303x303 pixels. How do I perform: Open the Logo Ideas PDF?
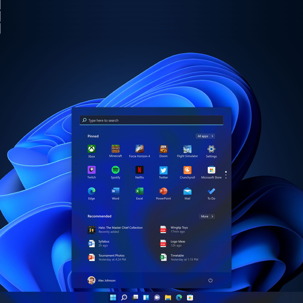coord(173,243)
